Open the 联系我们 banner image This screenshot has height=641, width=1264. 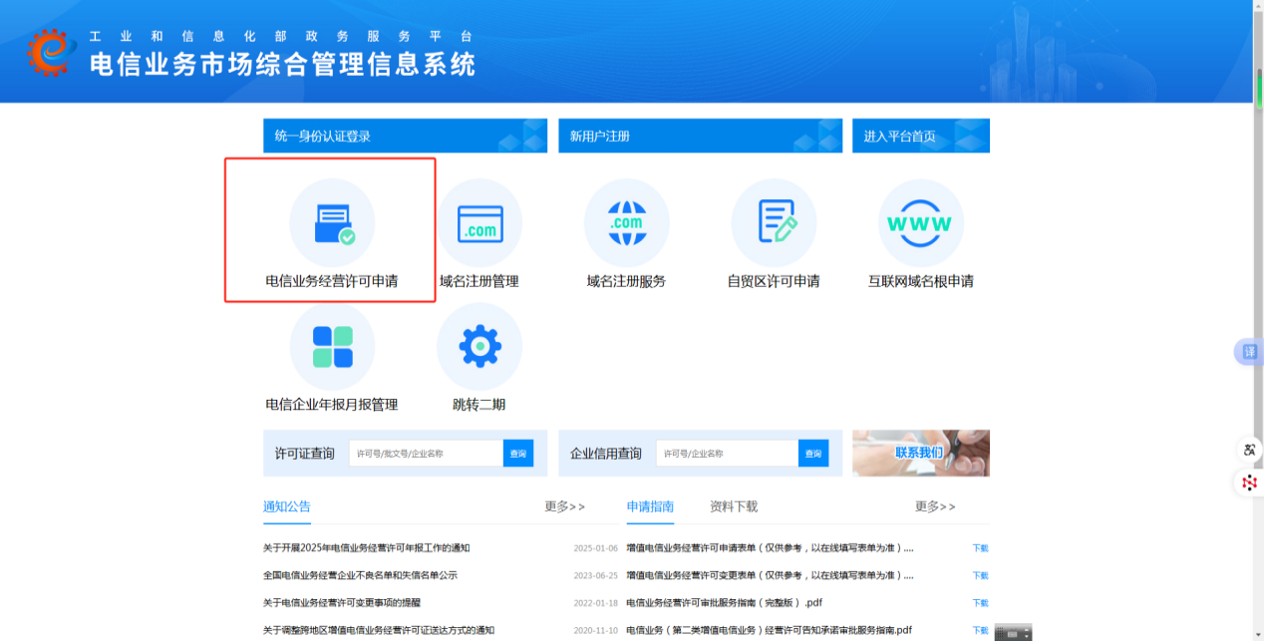(x=920, y=453)
